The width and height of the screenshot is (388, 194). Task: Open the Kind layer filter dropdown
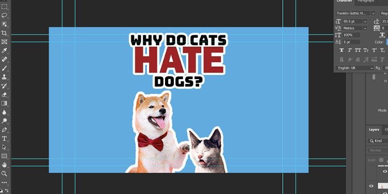point(378,141)
